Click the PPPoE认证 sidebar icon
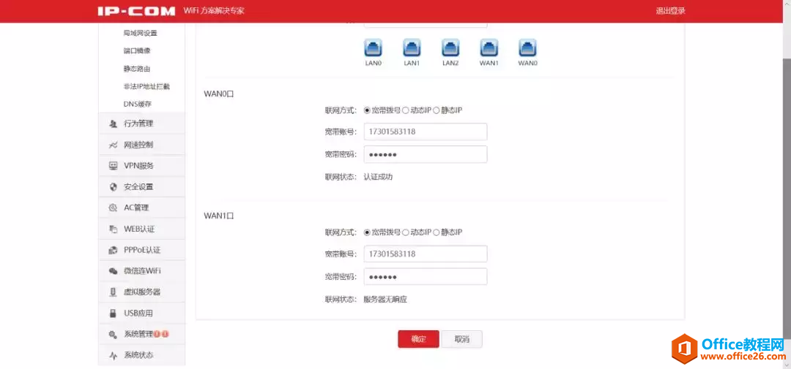Screen dimensions: 791x369 click(x=113, y=250)
